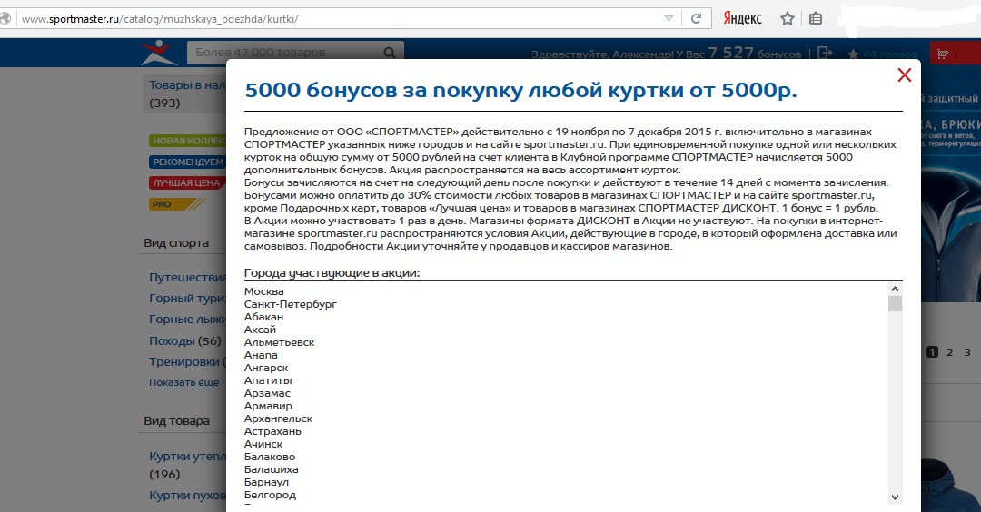Click Армавир in city list
This screenshot has height=512, width=981.
pos(268,406)
